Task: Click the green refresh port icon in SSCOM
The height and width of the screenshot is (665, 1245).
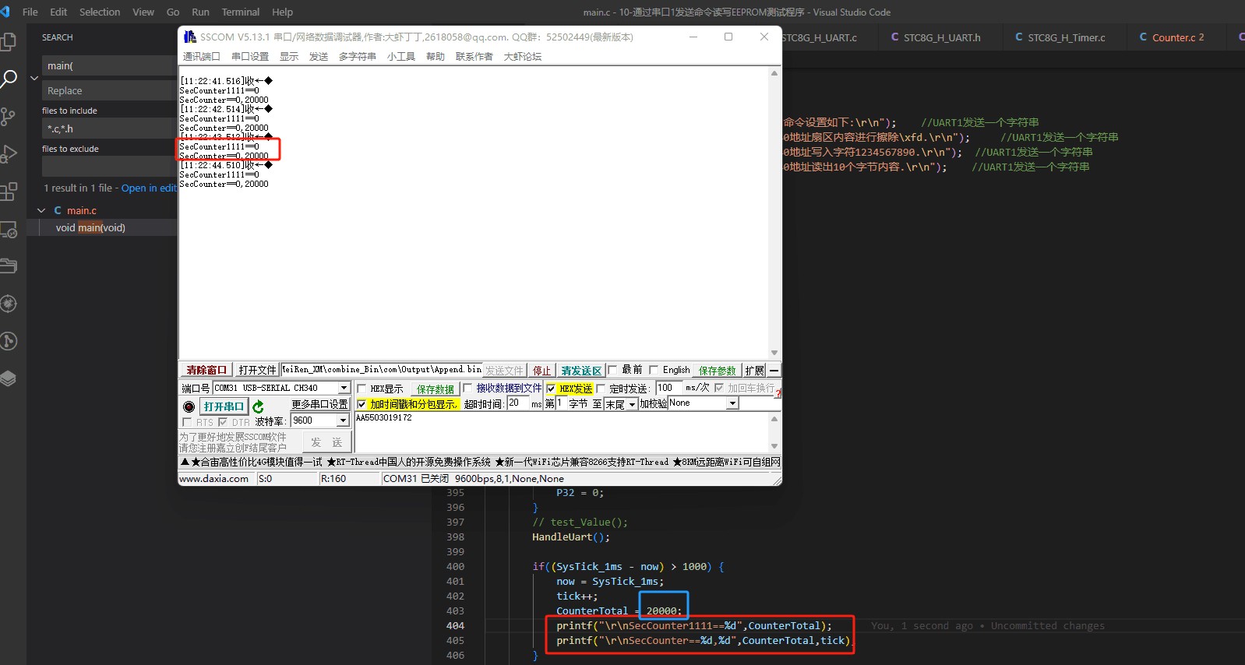Action: click(259, 406)
